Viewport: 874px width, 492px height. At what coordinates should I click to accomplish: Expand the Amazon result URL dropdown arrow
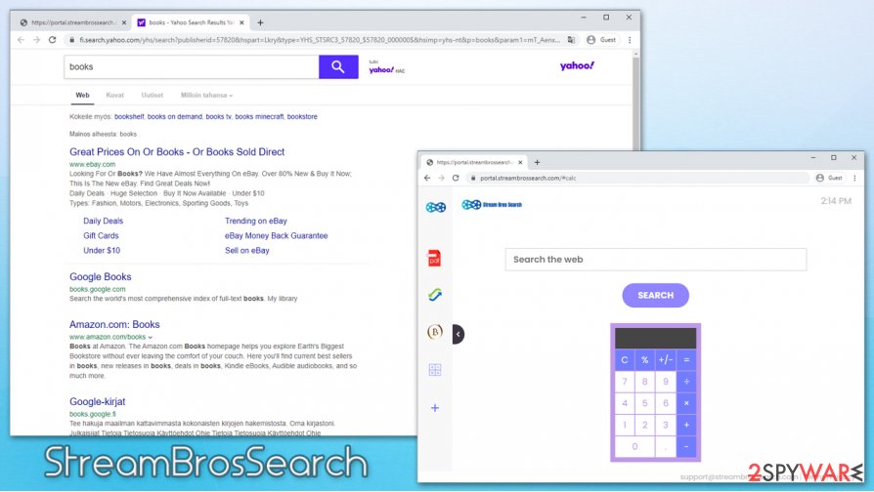(151, 338)
